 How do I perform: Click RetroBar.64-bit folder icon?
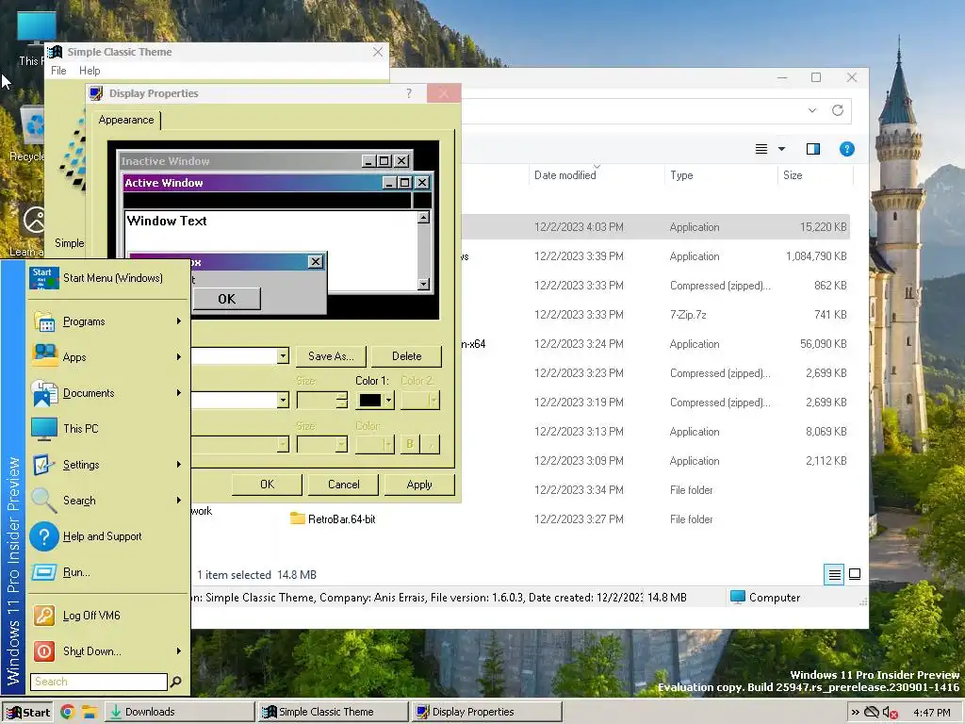tap(297, 518)
